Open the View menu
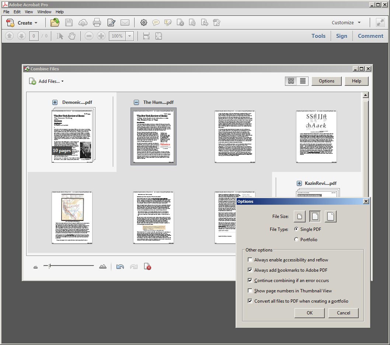 29,12
